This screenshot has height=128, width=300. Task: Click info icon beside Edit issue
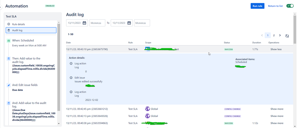click(71, 78)
